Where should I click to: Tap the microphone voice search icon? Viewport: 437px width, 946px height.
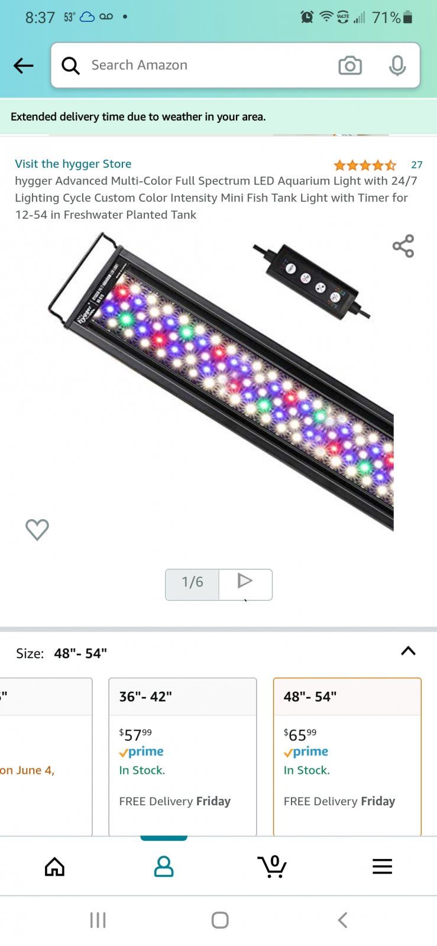coord(397,66)
